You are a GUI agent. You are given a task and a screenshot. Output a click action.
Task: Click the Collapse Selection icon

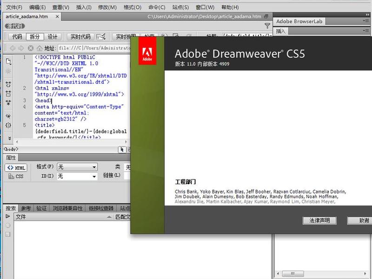8,93
